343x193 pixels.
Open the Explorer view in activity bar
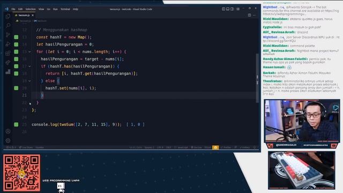point(8,16)
